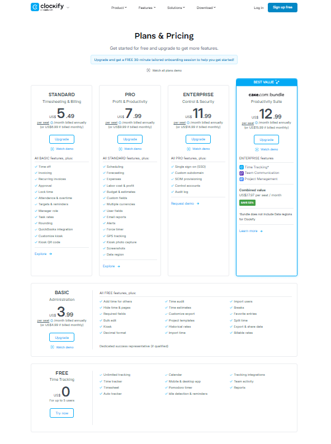Click the Dedicated success representative text

pyautogui.click(x=134, y=346)
